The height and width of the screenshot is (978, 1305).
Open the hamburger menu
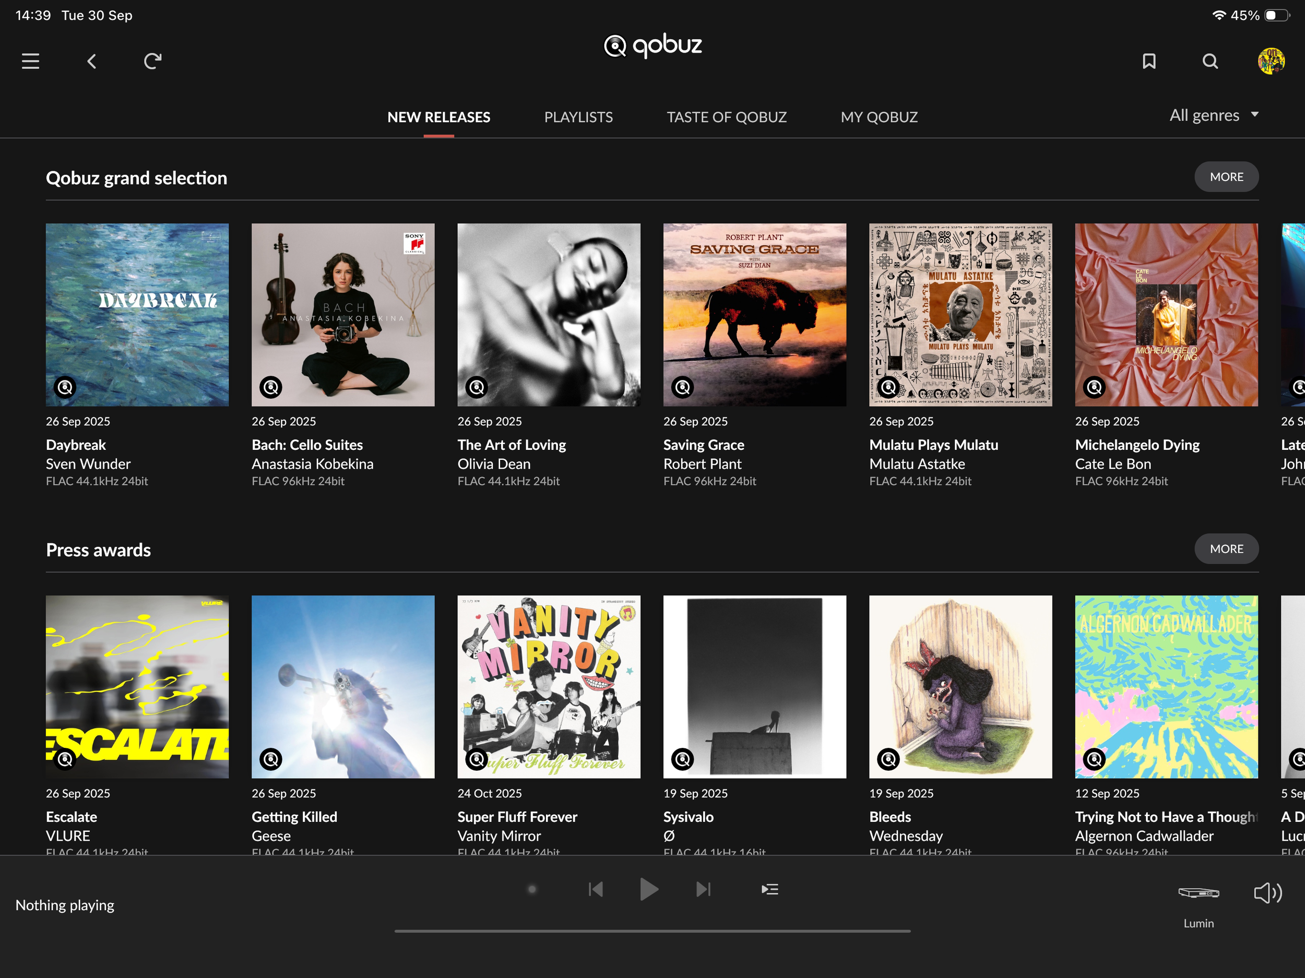click(x=31, y=62)
